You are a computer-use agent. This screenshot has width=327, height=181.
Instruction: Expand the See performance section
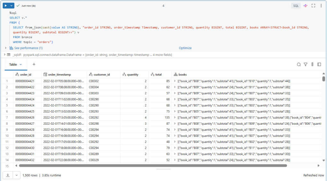coord(28,48)
